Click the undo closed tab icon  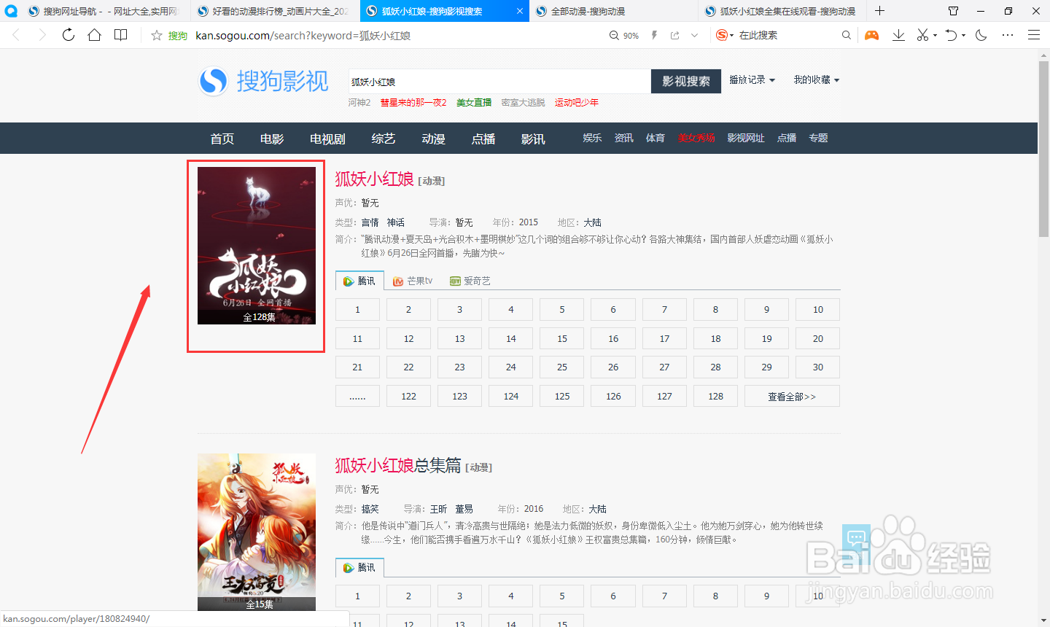[x=951, y=35]
